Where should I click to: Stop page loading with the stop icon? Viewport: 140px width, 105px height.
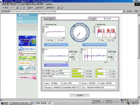[x=17, y=8]
